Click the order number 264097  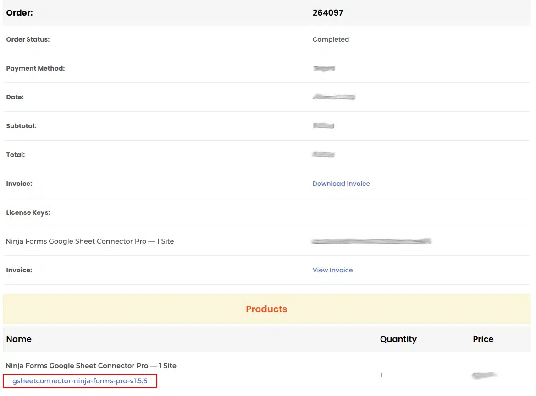pyautogui.click(x=328, y=13)
